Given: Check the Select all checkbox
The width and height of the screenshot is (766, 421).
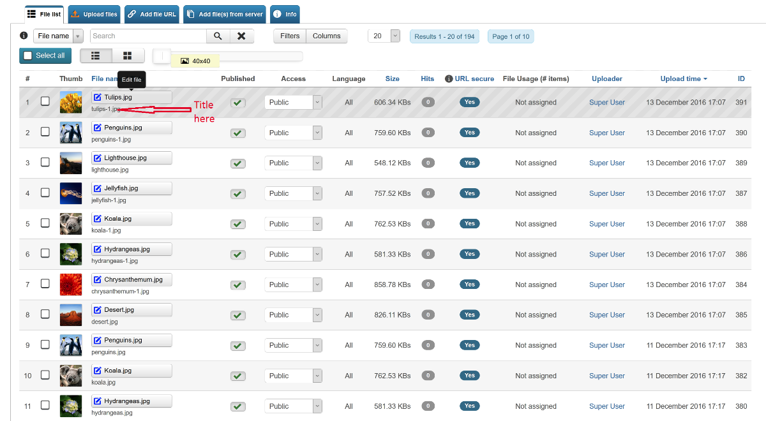Looking at the screenshot, I should point(27,56).
